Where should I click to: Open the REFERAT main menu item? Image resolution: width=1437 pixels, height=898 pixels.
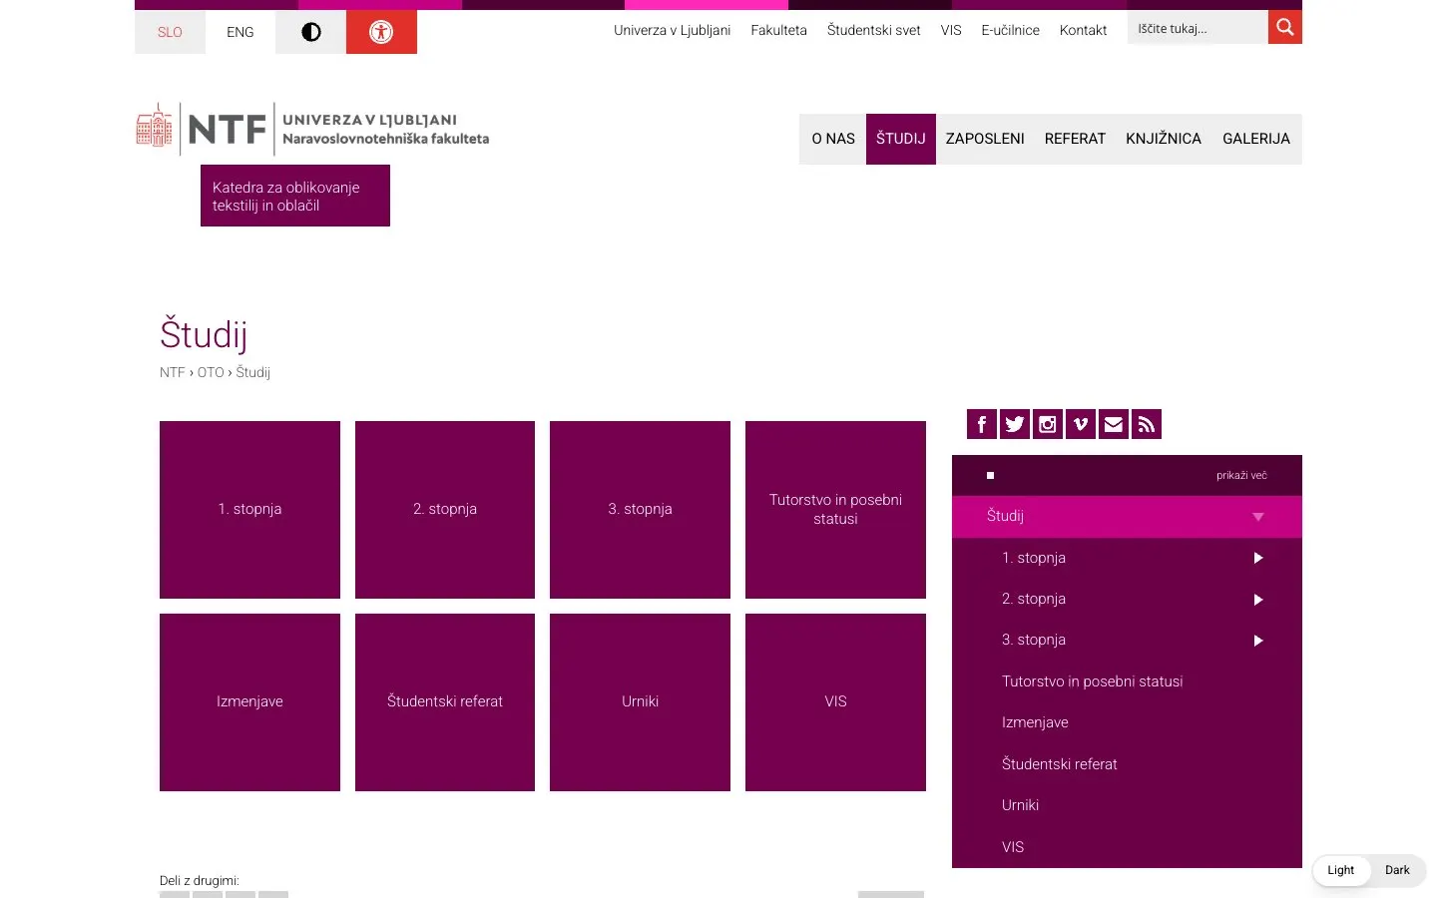point(1075,139)
